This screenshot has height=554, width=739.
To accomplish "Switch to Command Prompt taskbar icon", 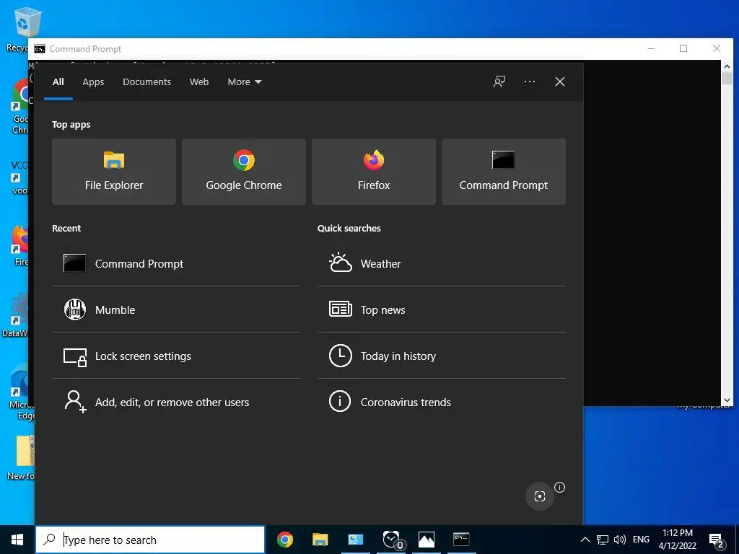I will (461, 540).
